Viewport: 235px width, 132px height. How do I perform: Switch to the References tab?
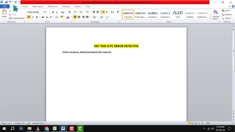(53, 7)
